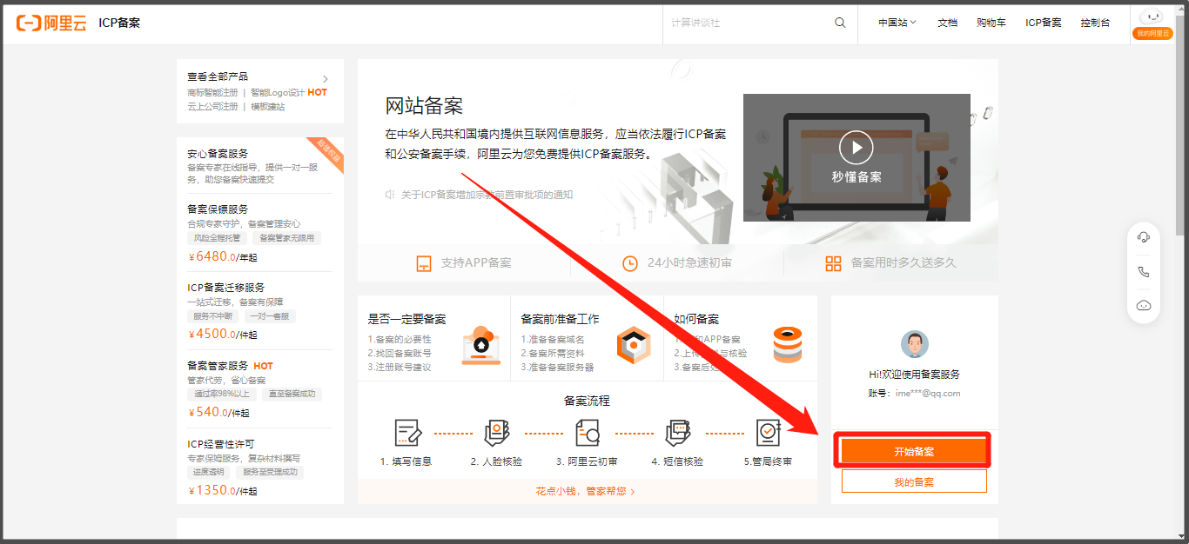This screenshot has width=1189, height=544.
Task: Click the 填写信息 step icon
Action: coord(407,433)
